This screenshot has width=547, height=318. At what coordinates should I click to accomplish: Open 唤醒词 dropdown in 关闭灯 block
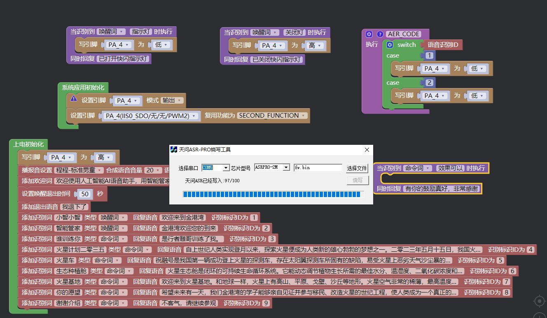coord(265,32)
